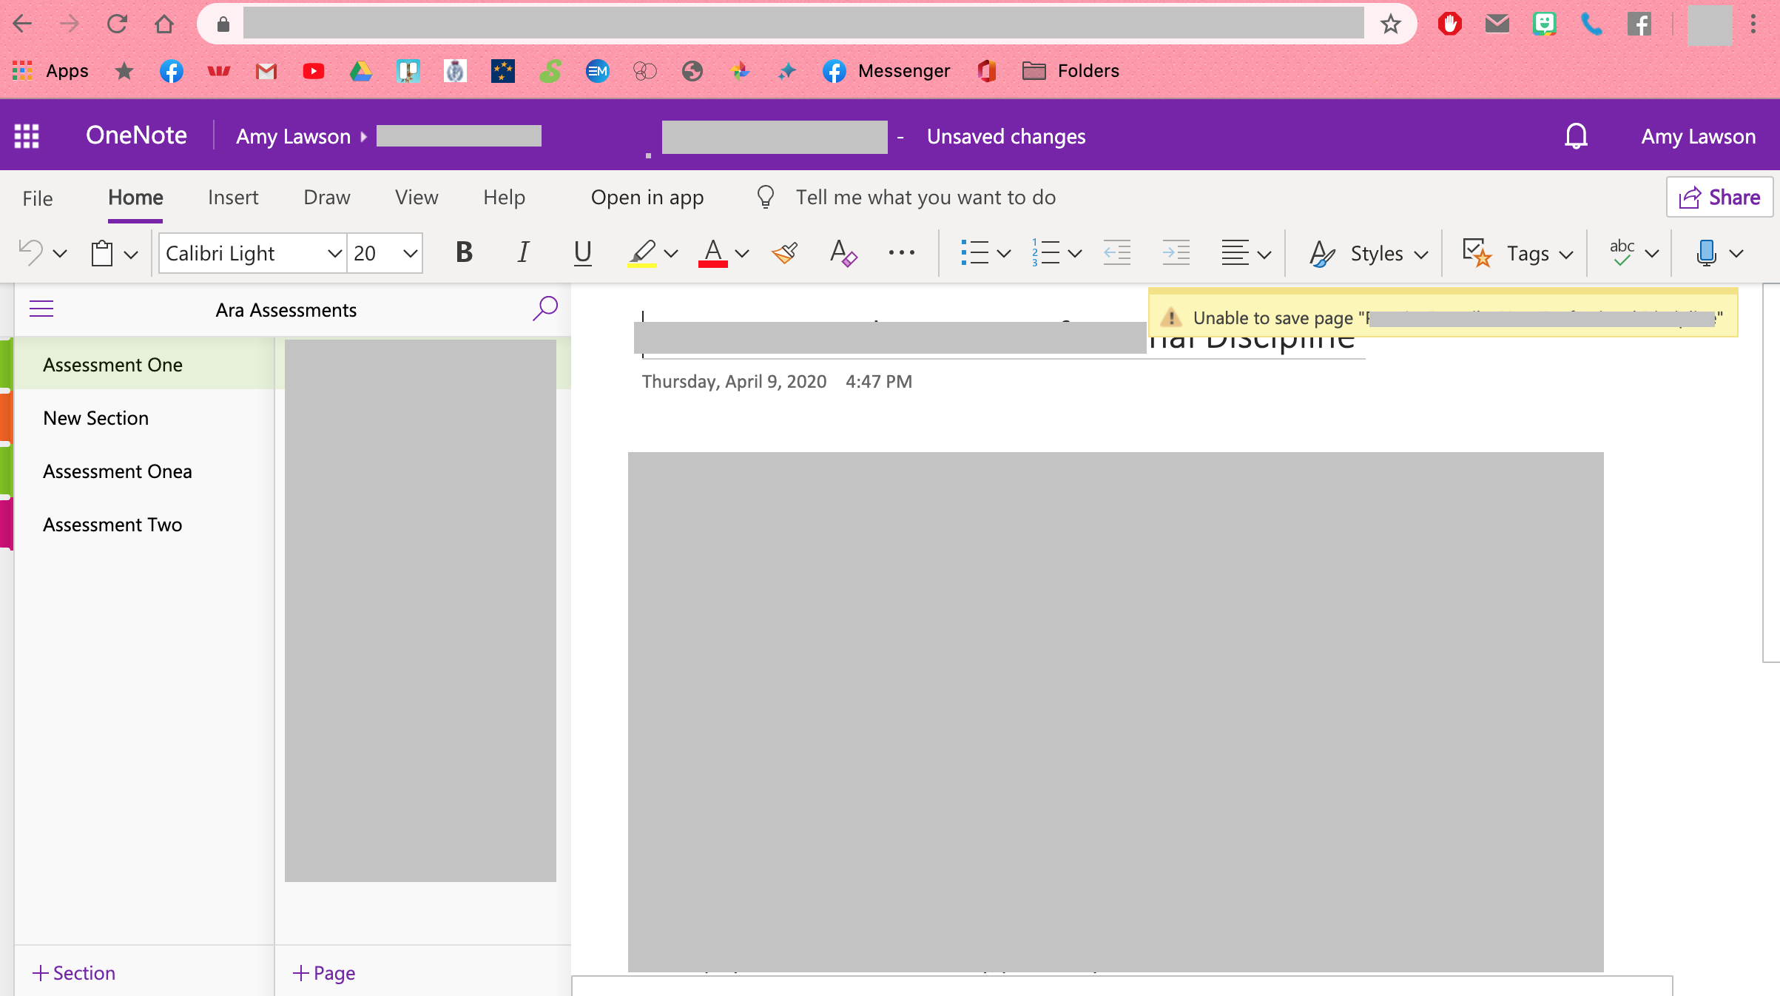
Task: Click the Decrease Indent icon
Action: pos(1116,253)
